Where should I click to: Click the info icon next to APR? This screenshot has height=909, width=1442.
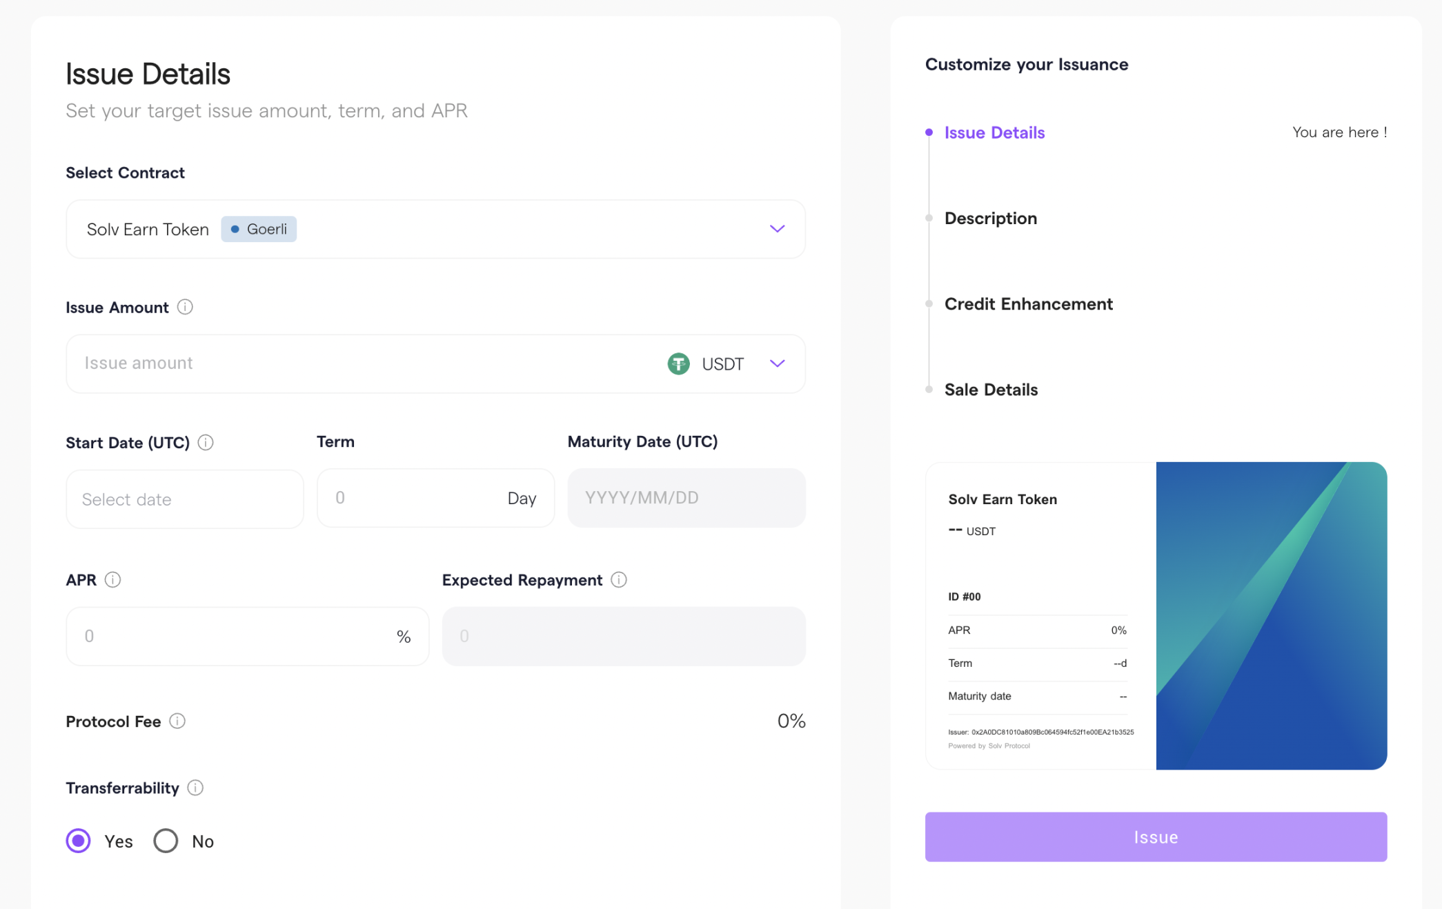pos(113,579)
